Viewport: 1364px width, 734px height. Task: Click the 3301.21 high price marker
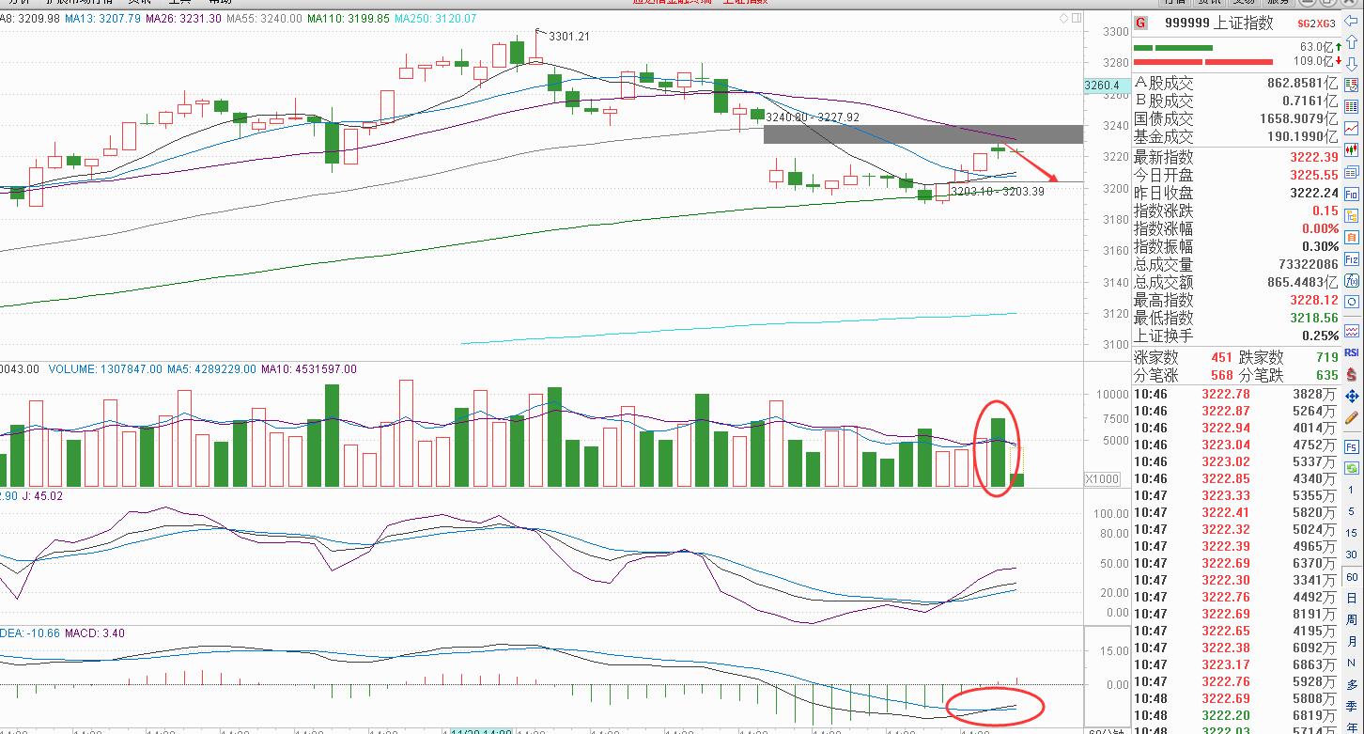click(568, 37)
